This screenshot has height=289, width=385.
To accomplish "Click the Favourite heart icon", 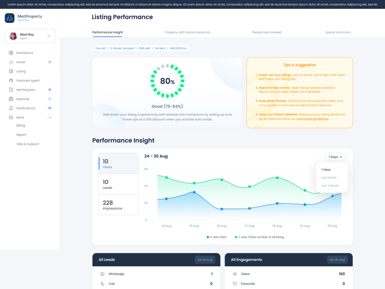I will (x=235, y=284).
